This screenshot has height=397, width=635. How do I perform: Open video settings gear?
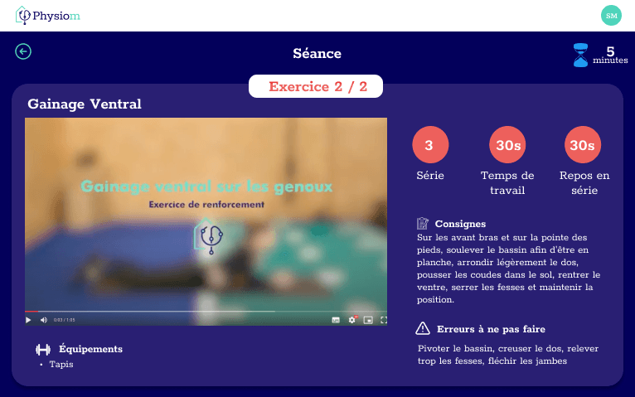[352, 319]
